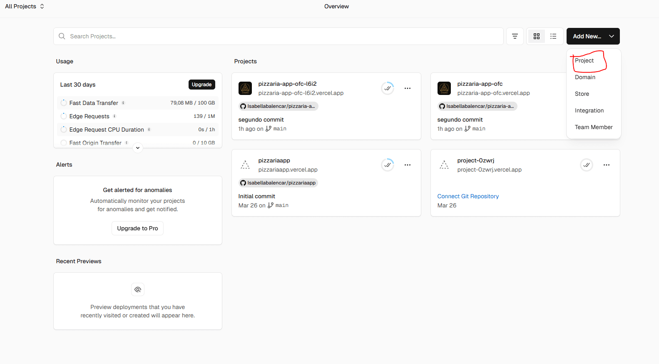Choose Team Member in Add New menu
Viewport: 659px width, 364px height.
click(593, 127)
